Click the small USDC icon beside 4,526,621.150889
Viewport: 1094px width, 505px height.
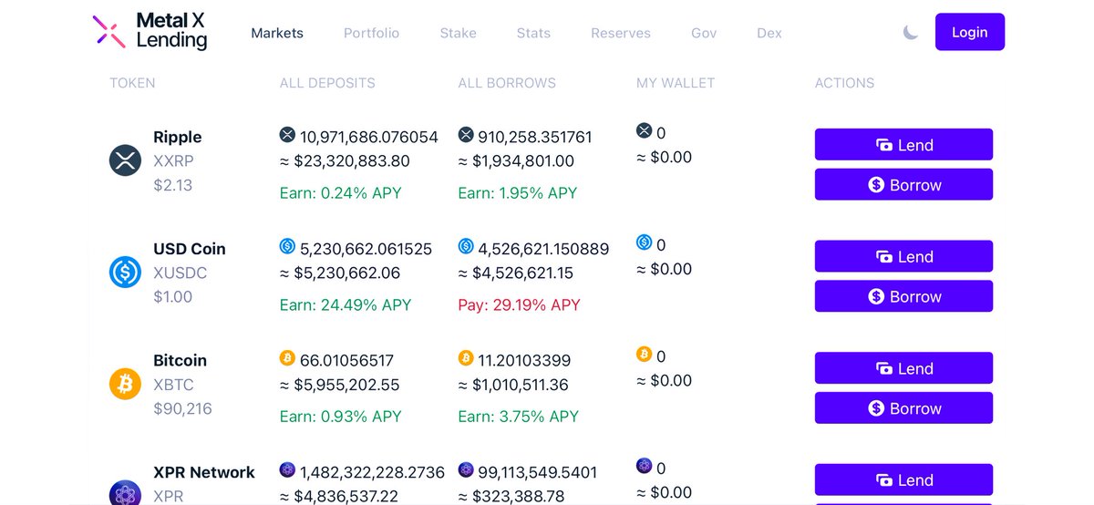(x=466, y=246)
